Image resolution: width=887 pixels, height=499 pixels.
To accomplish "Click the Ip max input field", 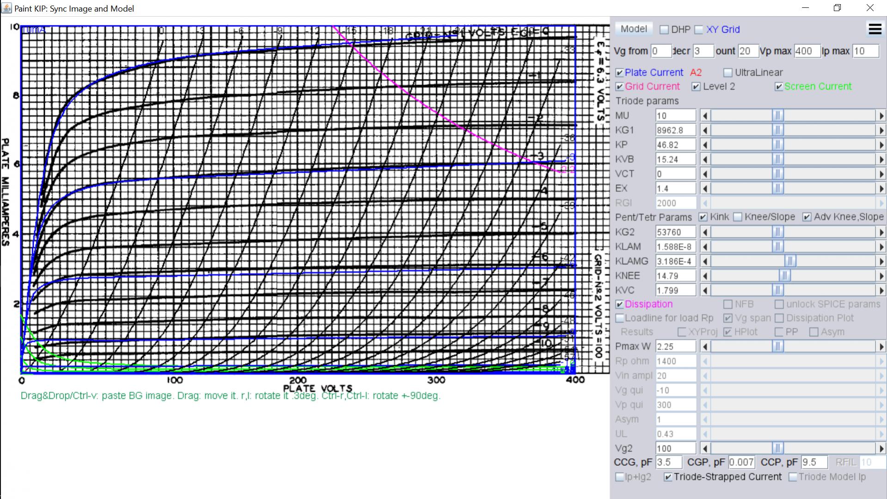I will coord(866,51).
